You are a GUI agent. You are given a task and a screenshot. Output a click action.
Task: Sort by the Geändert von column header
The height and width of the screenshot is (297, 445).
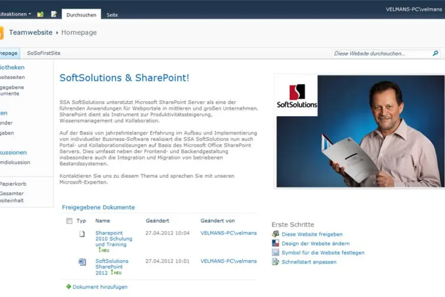[217, 220]
